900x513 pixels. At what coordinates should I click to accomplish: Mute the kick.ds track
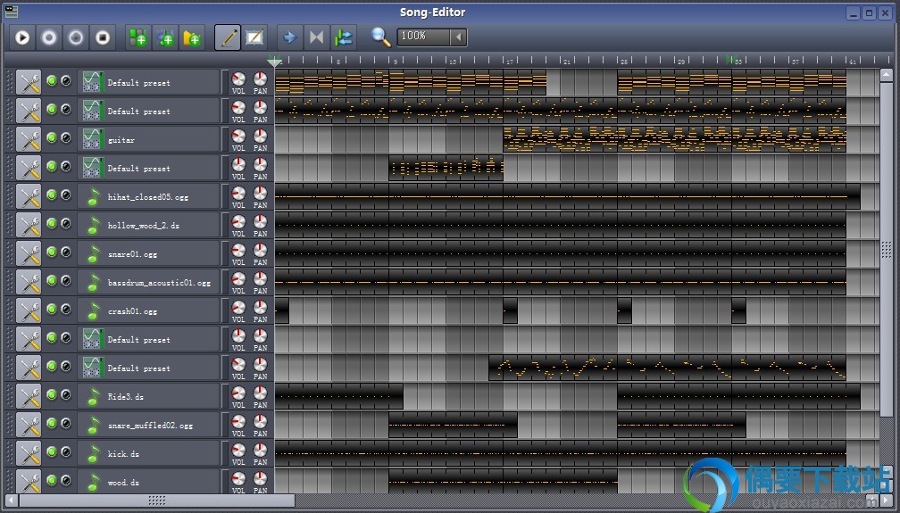pyautogui.click(x=52, y=452)
